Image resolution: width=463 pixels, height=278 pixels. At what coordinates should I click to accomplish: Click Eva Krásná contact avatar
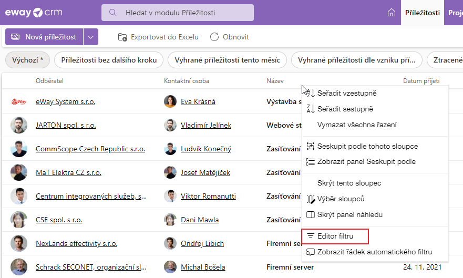pos(170,101)
